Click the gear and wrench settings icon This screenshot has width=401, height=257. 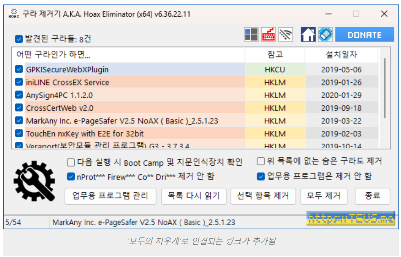[34, 181]
